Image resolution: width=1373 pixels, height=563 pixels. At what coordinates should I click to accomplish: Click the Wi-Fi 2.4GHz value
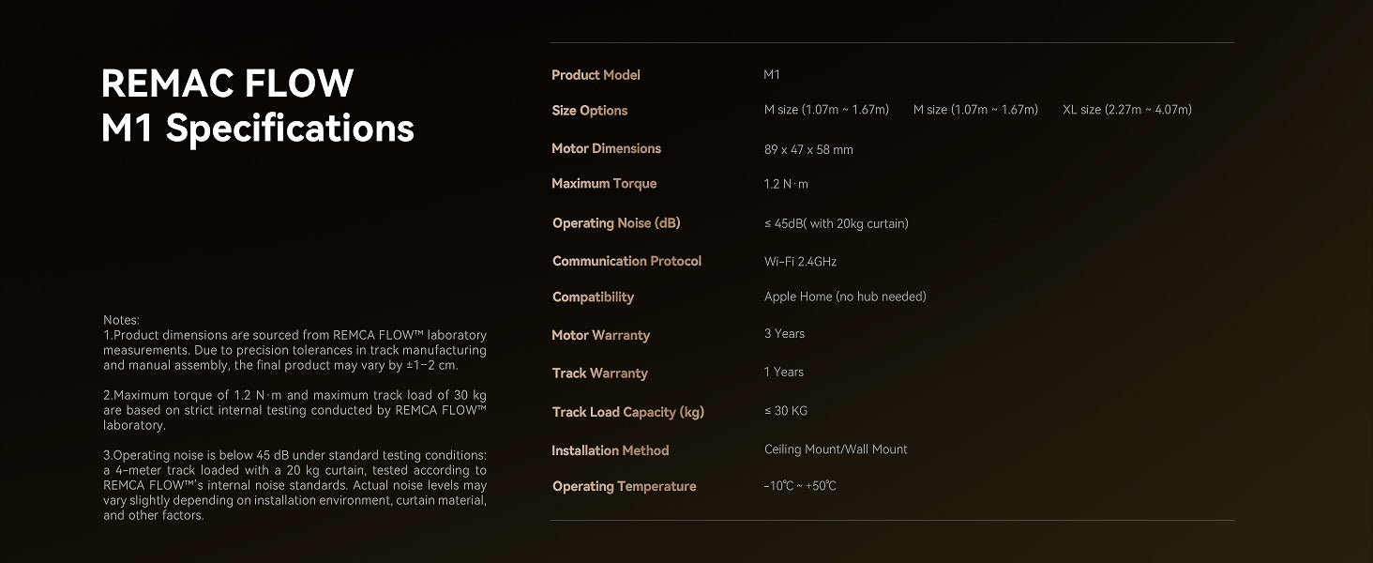800,262
